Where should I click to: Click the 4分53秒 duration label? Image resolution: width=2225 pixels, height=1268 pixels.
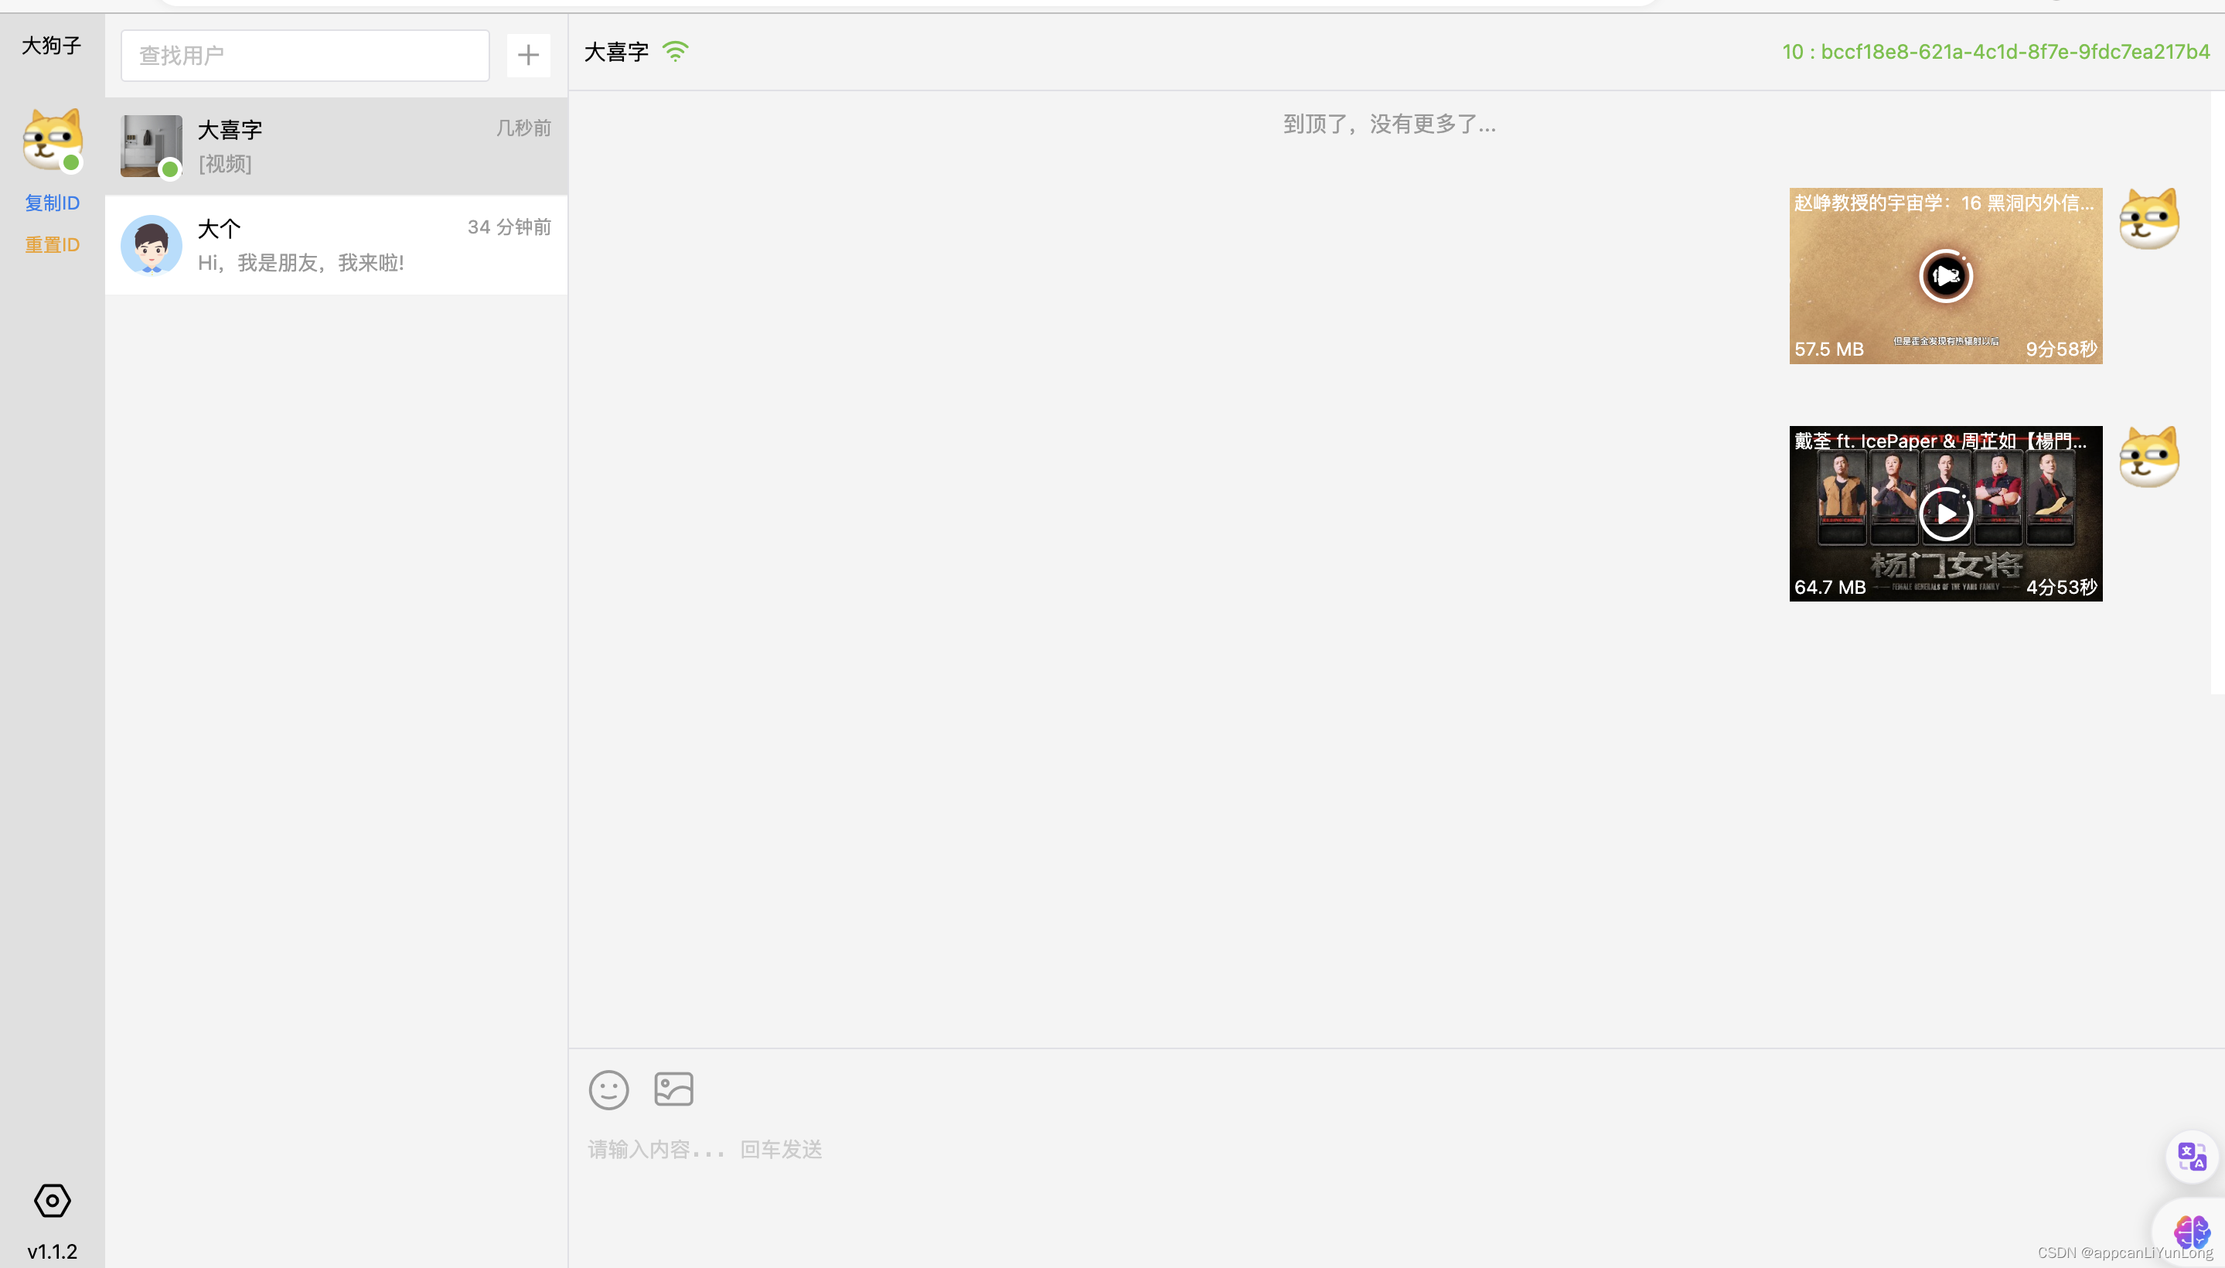(2061, 587)
